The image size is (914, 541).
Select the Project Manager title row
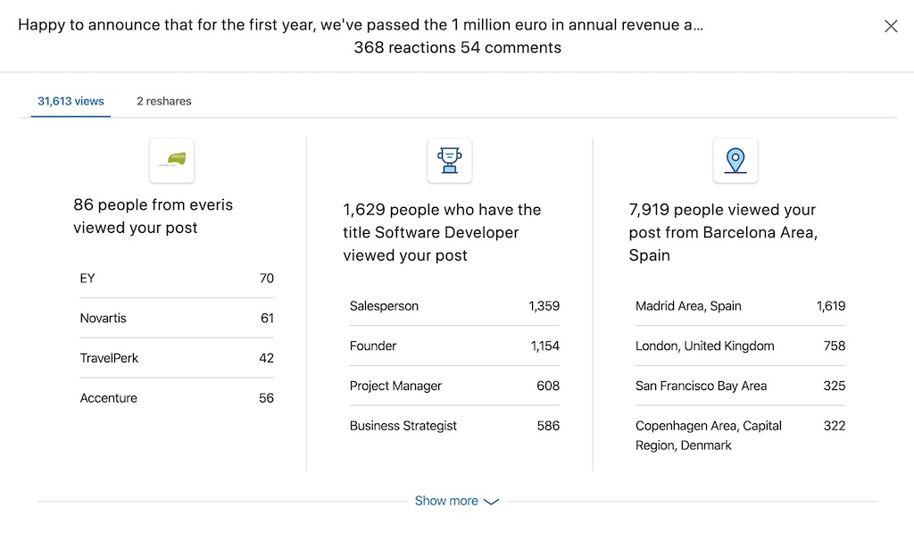[454, 386]
